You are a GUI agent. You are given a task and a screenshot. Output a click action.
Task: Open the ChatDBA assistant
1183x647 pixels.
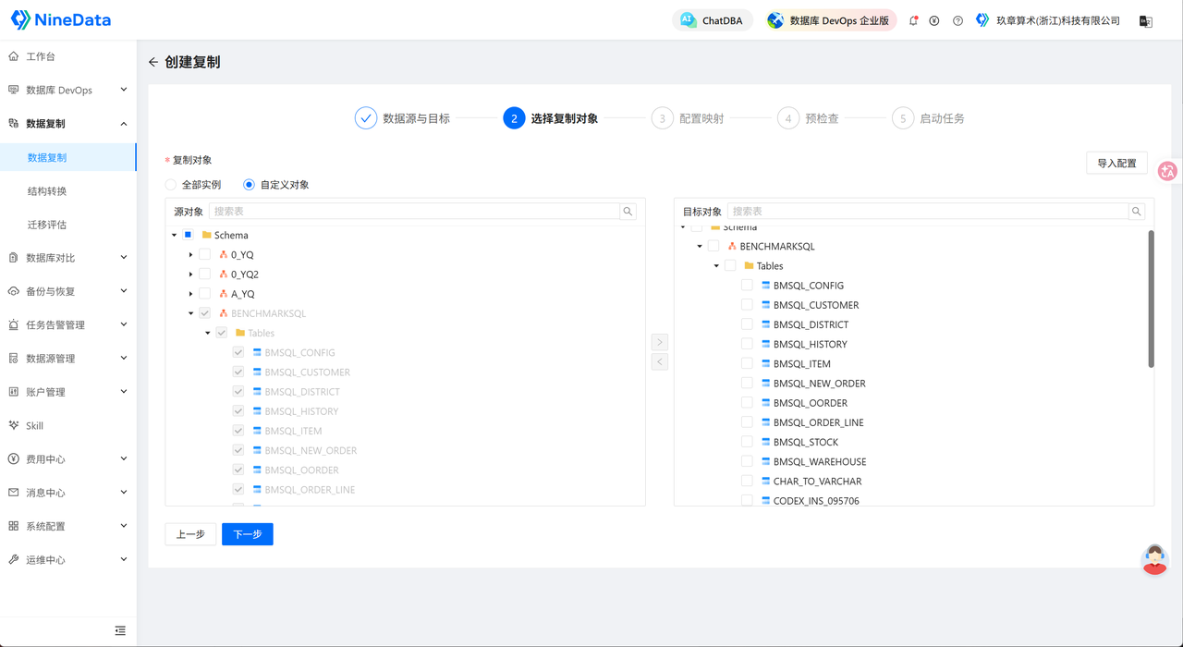(x=713, y=20)
